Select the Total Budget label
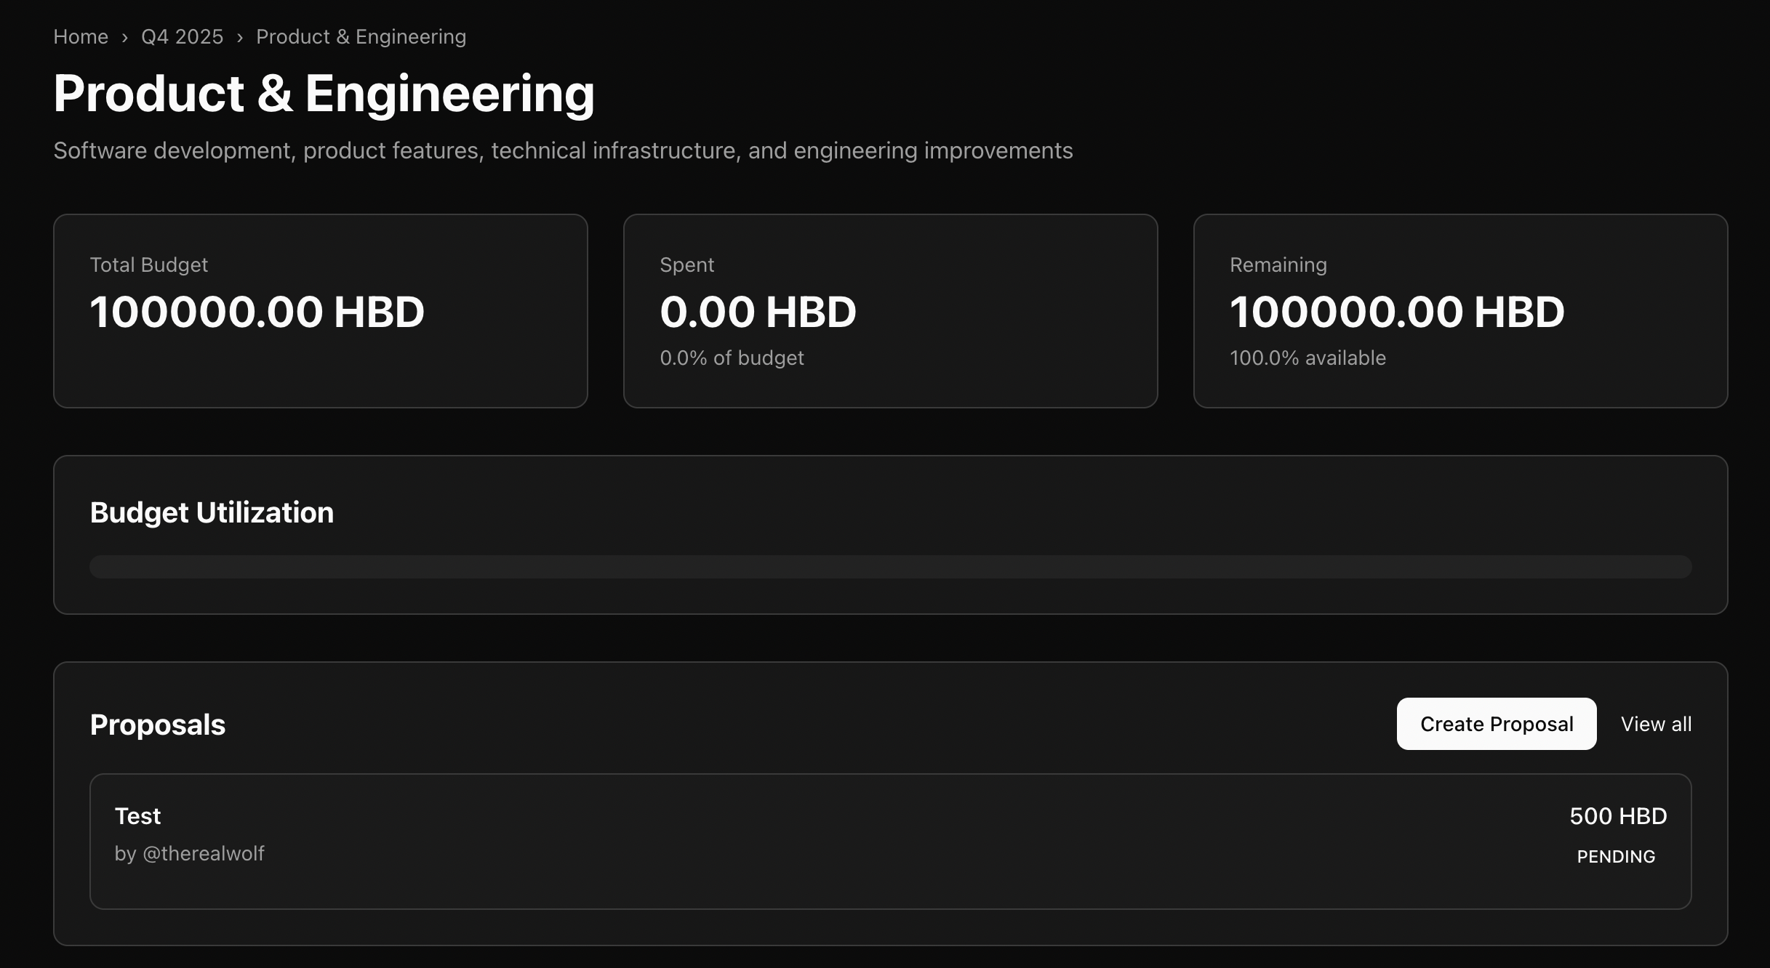 148,265
